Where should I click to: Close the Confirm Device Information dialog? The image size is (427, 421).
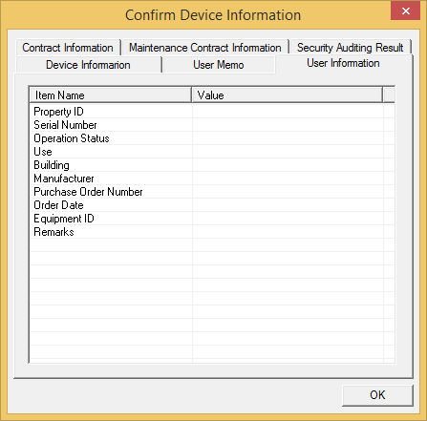[x=405, y=11]
